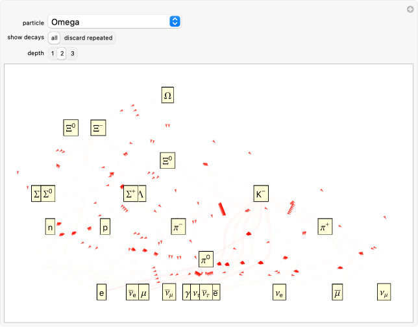The height and width of the screenshot is (327, 418).
Task: Select the Ξ⁻ particle node
Action: [x=98, y=128]
